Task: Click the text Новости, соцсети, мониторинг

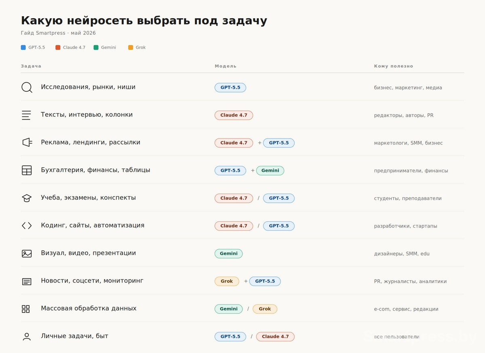Action: point(92,281)
